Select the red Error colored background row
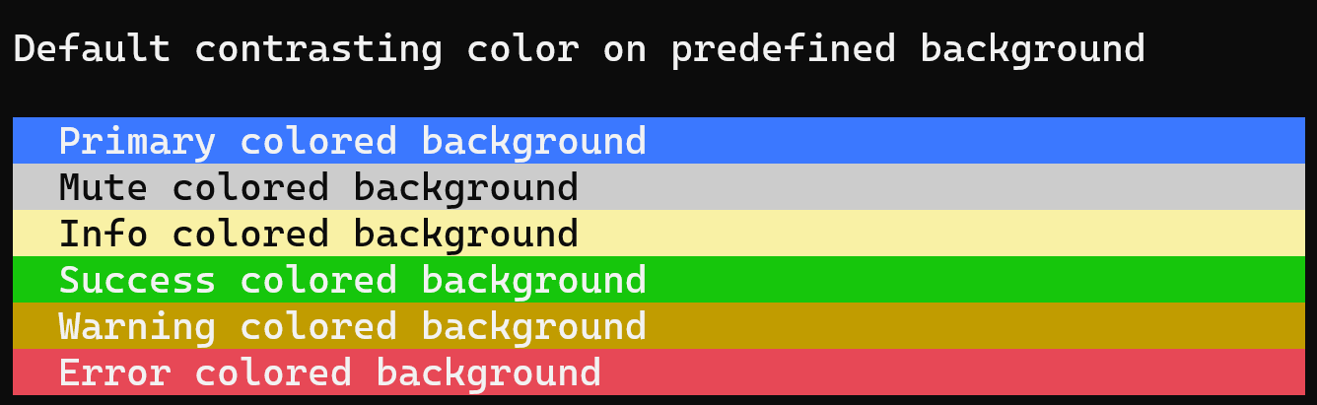This screenshot has width=1317, height=405. pyautogui.click(x=658, y=372)
